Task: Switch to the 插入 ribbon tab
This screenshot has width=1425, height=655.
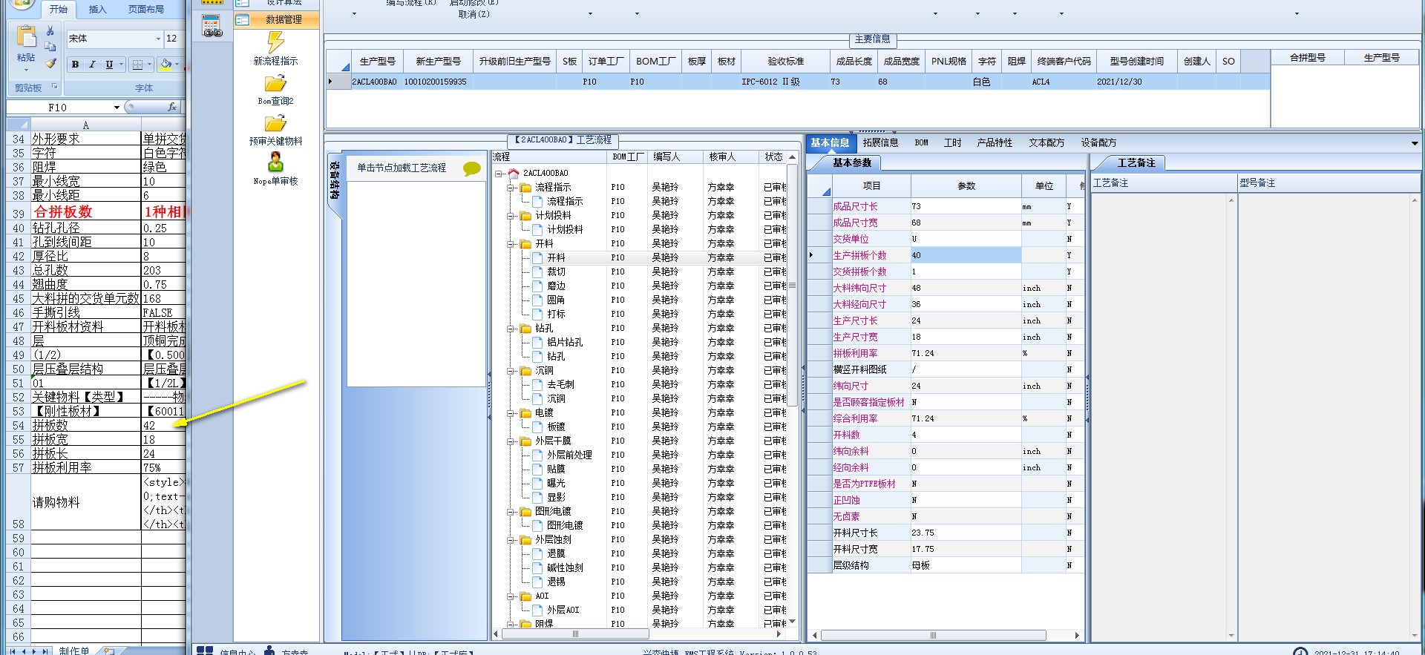Action: tap(97, 9)
